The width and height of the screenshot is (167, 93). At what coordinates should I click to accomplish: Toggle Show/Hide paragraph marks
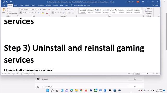pyautogui.click(x=75, y=10)
